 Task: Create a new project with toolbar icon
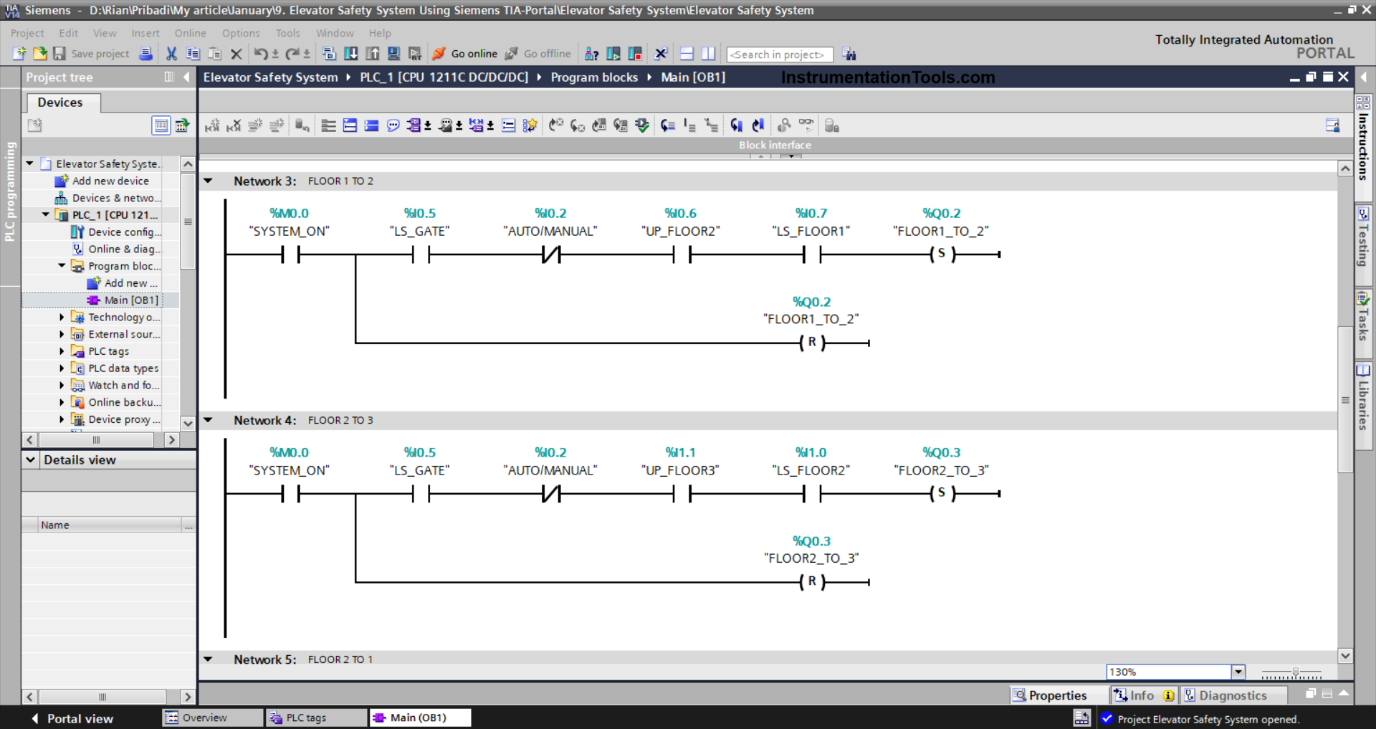19,54
